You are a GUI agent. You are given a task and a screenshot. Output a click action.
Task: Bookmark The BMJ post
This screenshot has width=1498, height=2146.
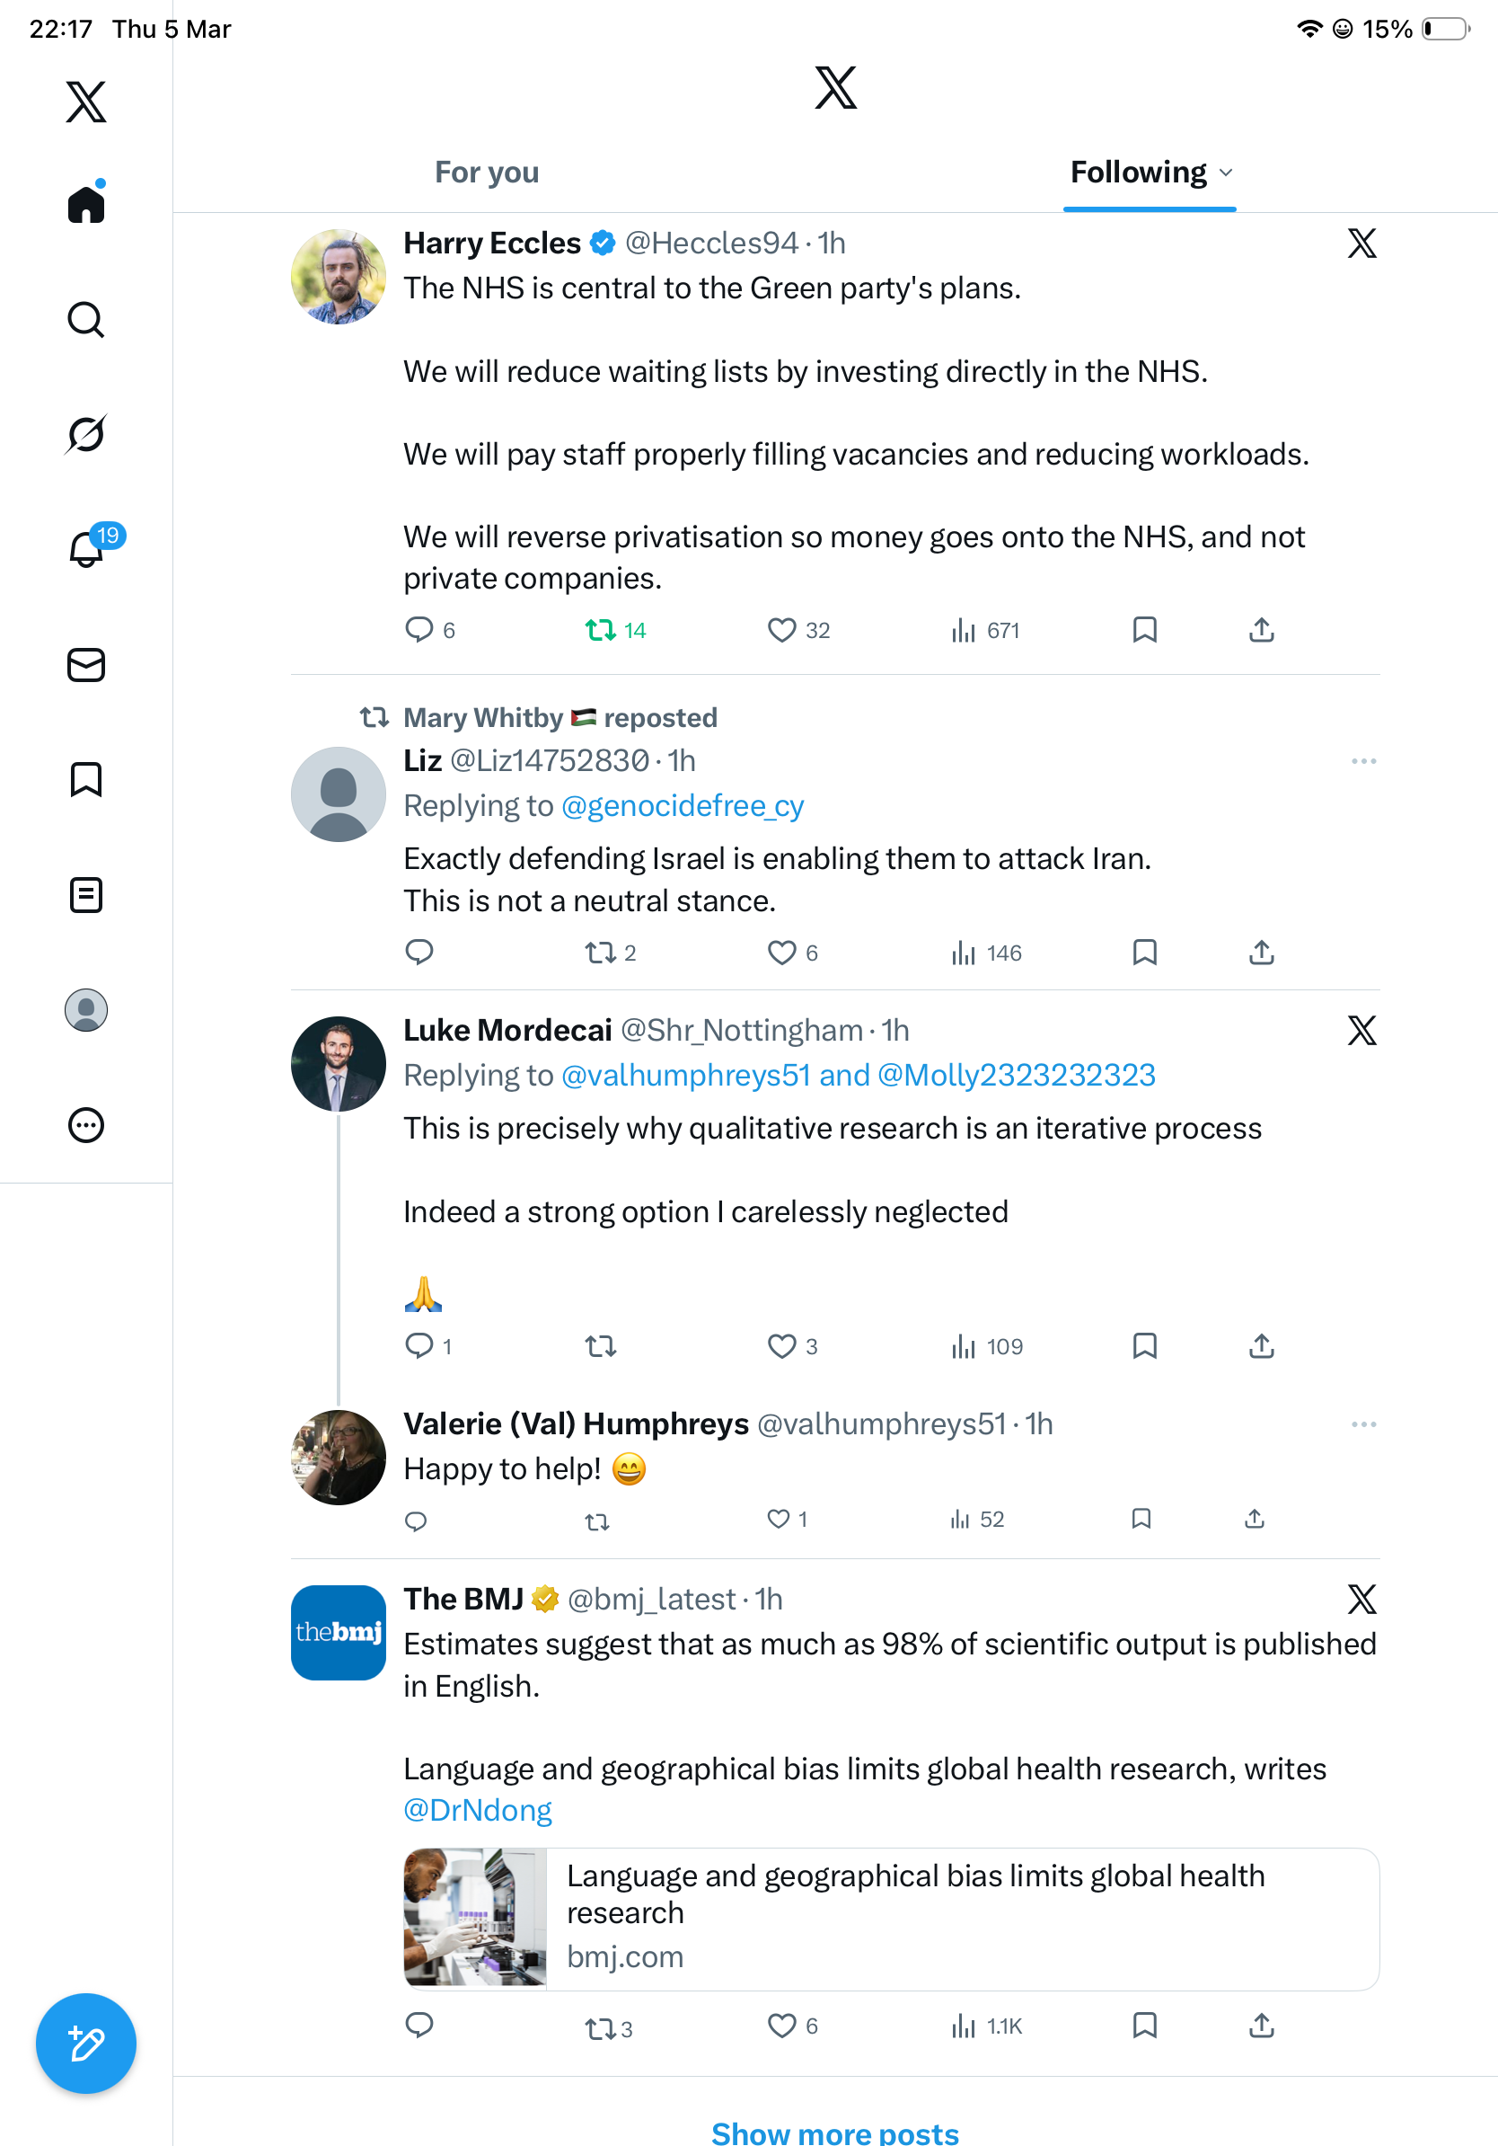coord(1144,2026)
